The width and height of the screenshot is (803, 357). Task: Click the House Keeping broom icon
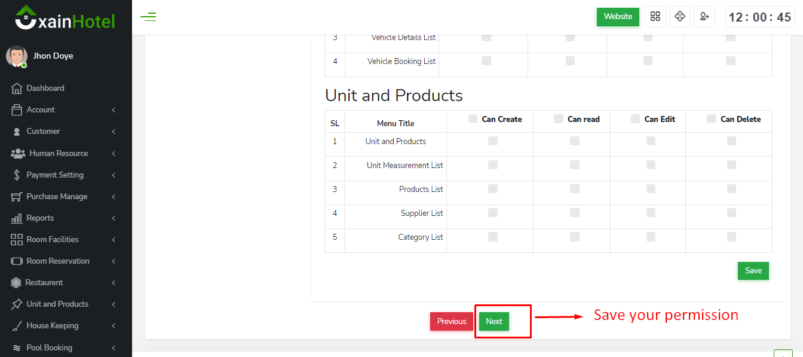click(17, 326)
